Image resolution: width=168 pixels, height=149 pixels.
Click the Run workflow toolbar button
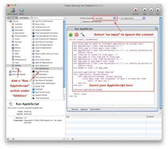[158, 10]
